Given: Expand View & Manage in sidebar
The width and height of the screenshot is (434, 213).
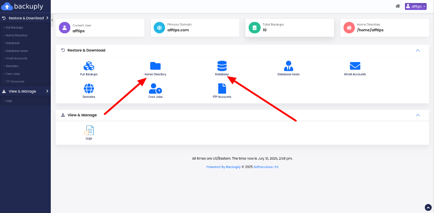Looking at the screenshot, I should click(x=25, y=91).
